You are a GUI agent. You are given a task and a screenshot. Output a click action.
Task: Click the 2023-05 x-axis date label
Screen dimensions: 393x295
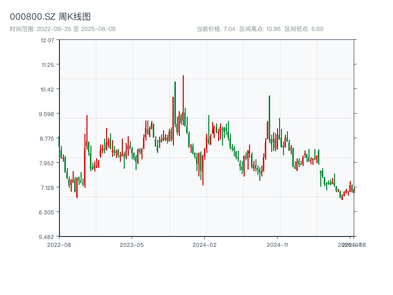(132, 244)
